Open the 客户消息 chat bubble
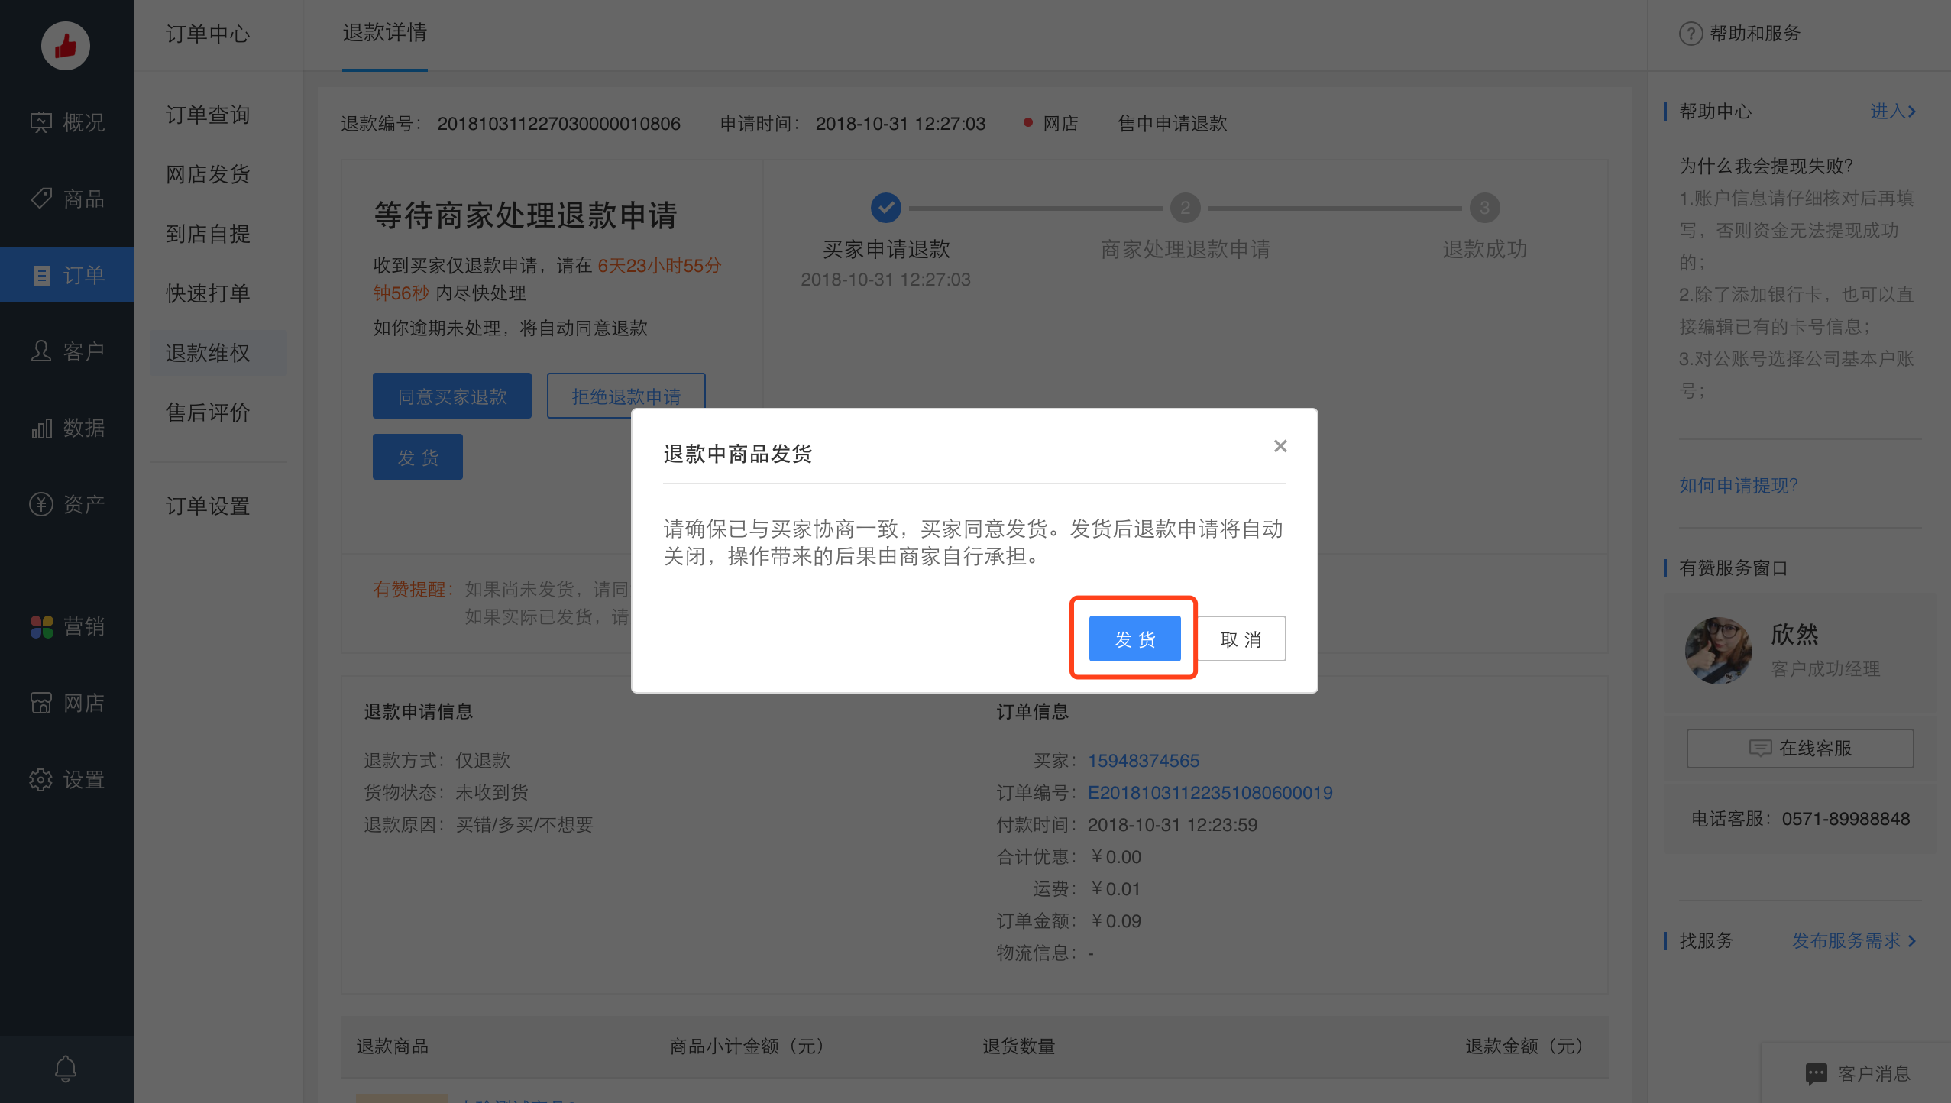This screenshot has height=1103, width=1951. point(1858,1073)
